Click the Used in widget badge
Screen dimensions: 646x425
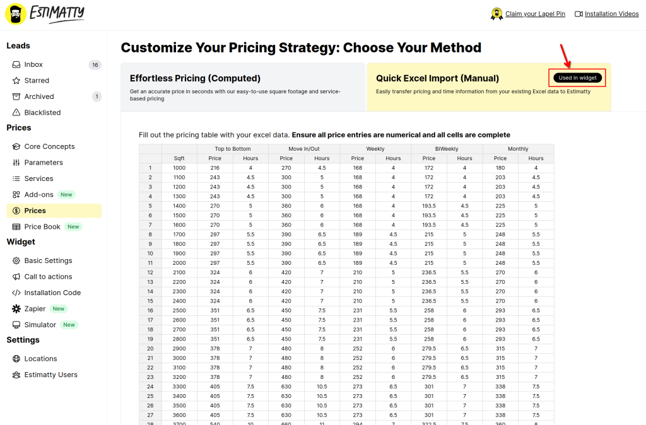tap(577, 78)
